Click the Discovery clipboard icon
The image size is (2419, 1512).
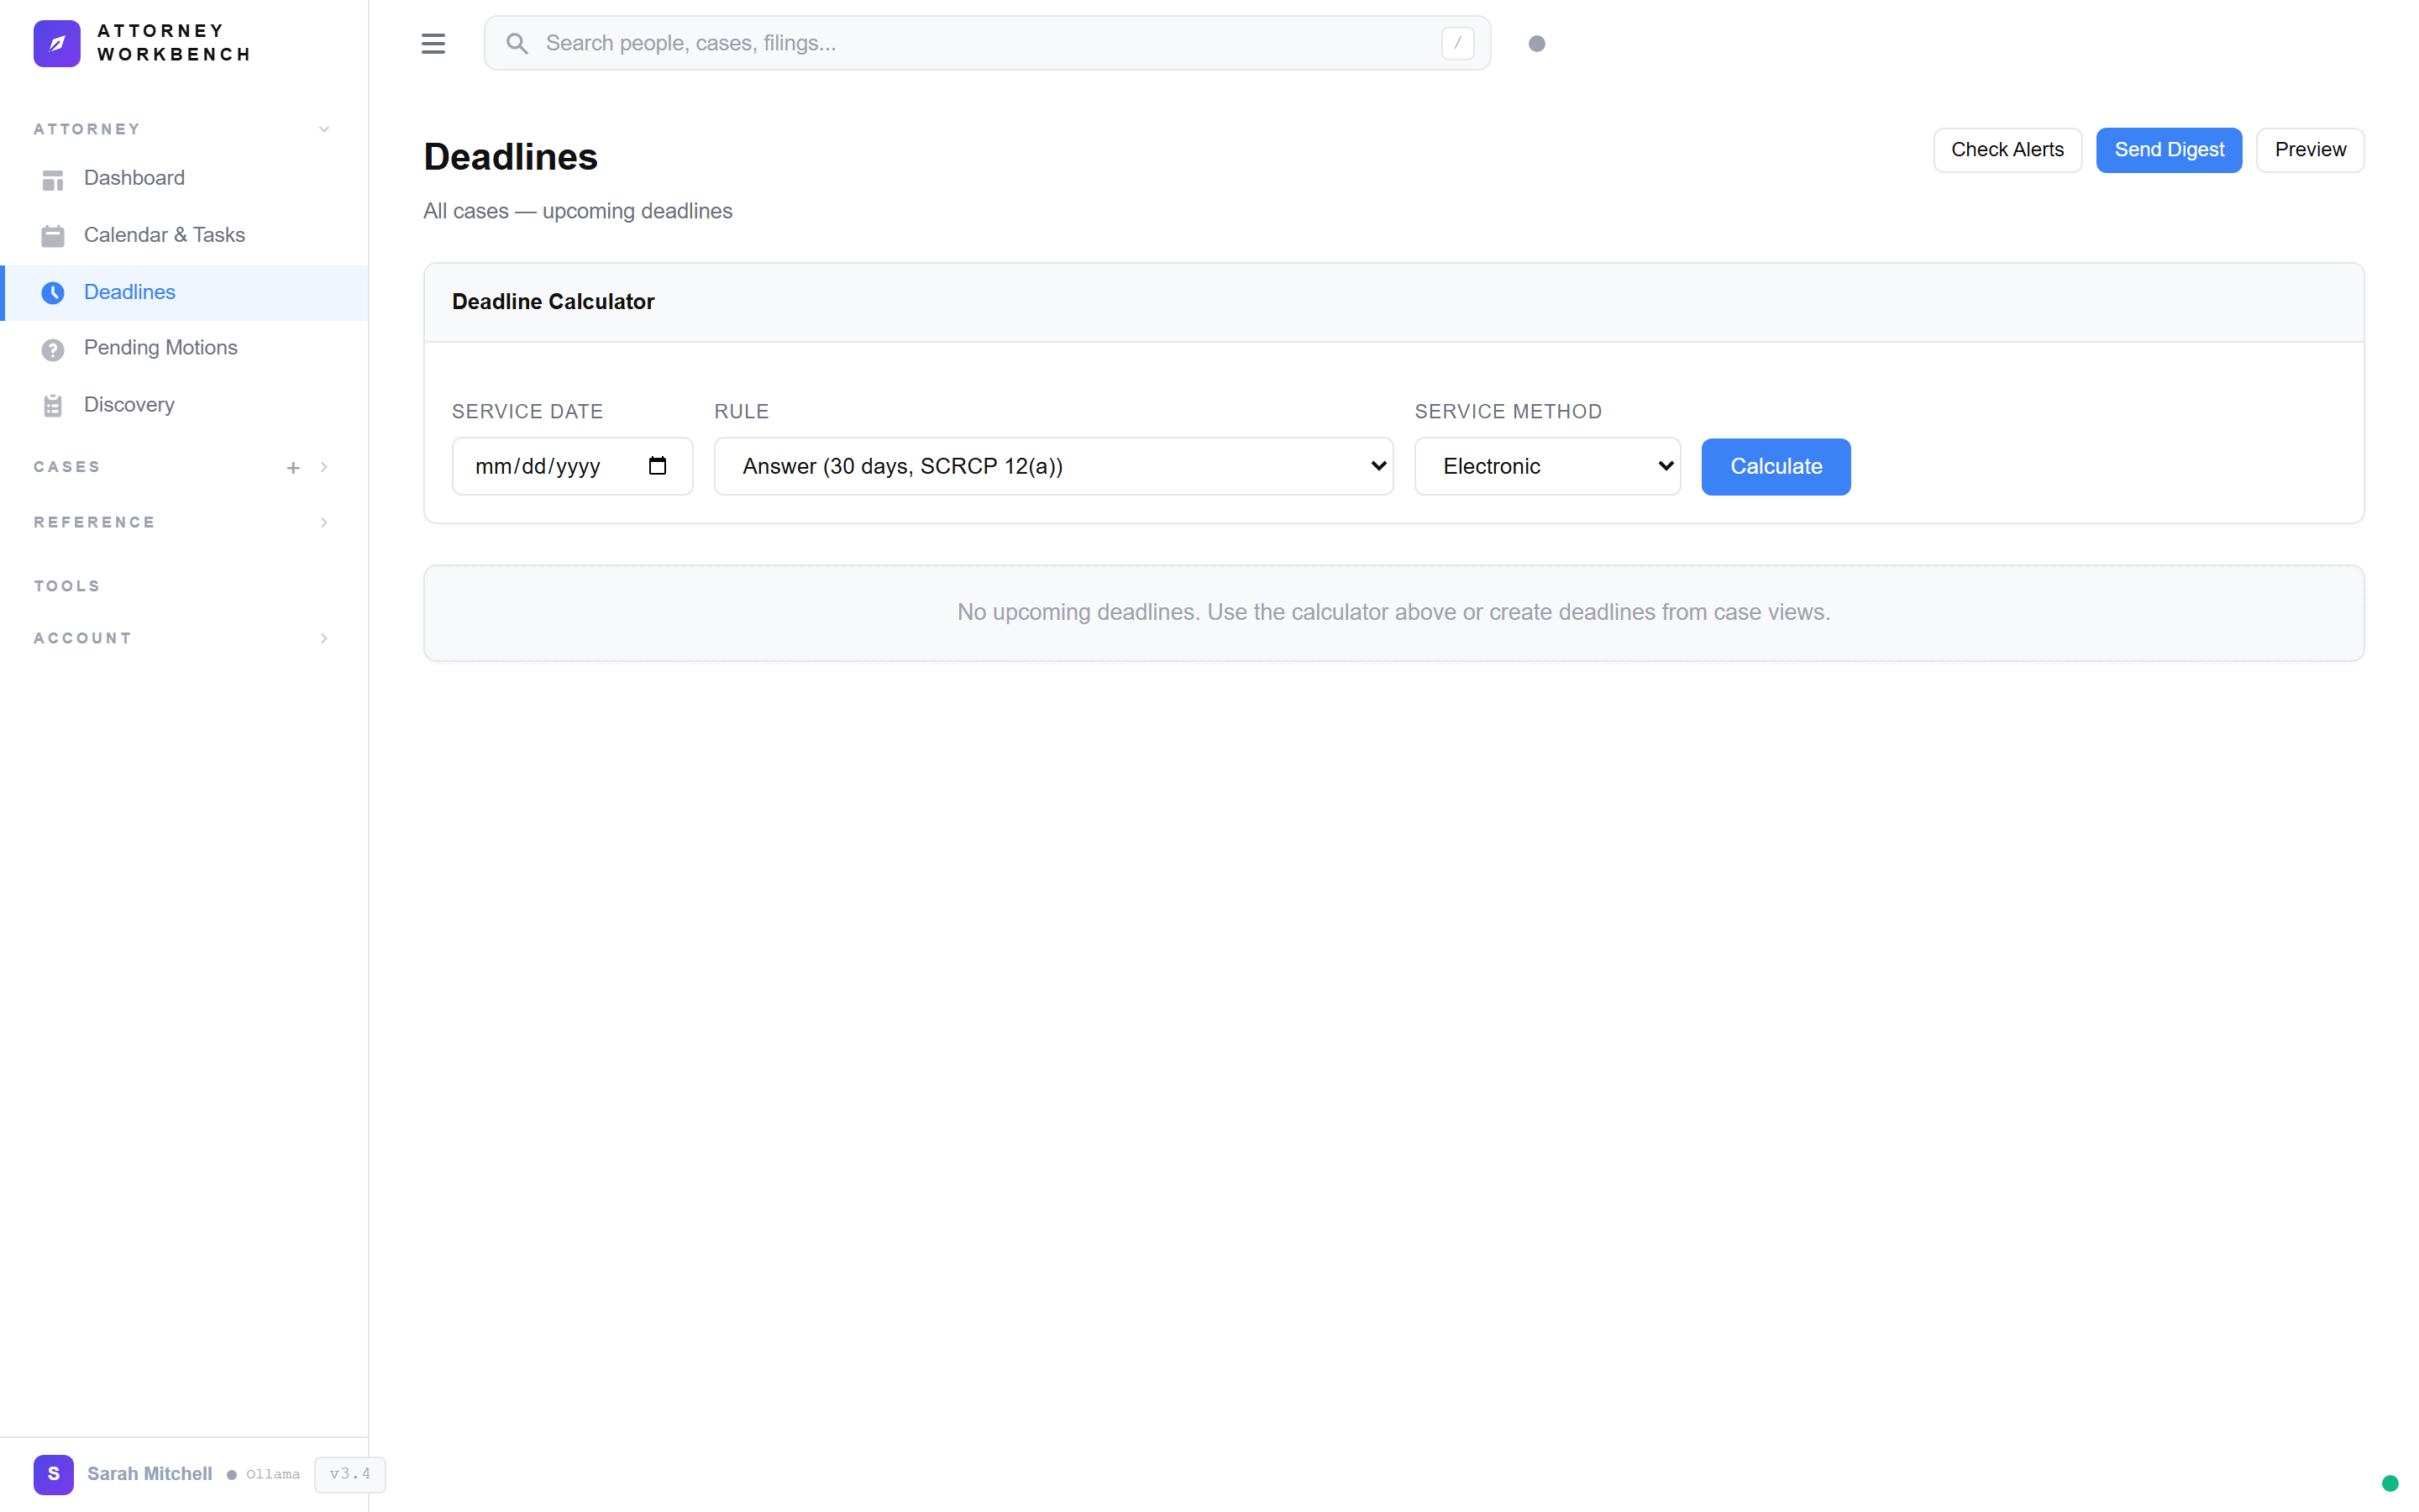[53, 405]
